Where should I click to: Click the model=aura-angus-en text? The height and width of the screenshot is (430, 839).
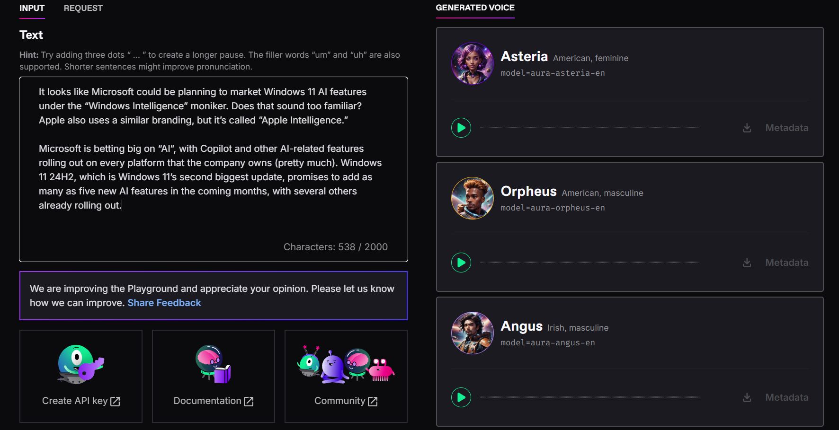[x=548, y=343]
